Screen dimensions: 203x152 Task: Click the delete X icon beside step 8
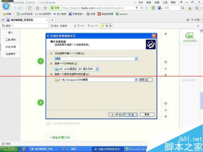pos(166,110)
